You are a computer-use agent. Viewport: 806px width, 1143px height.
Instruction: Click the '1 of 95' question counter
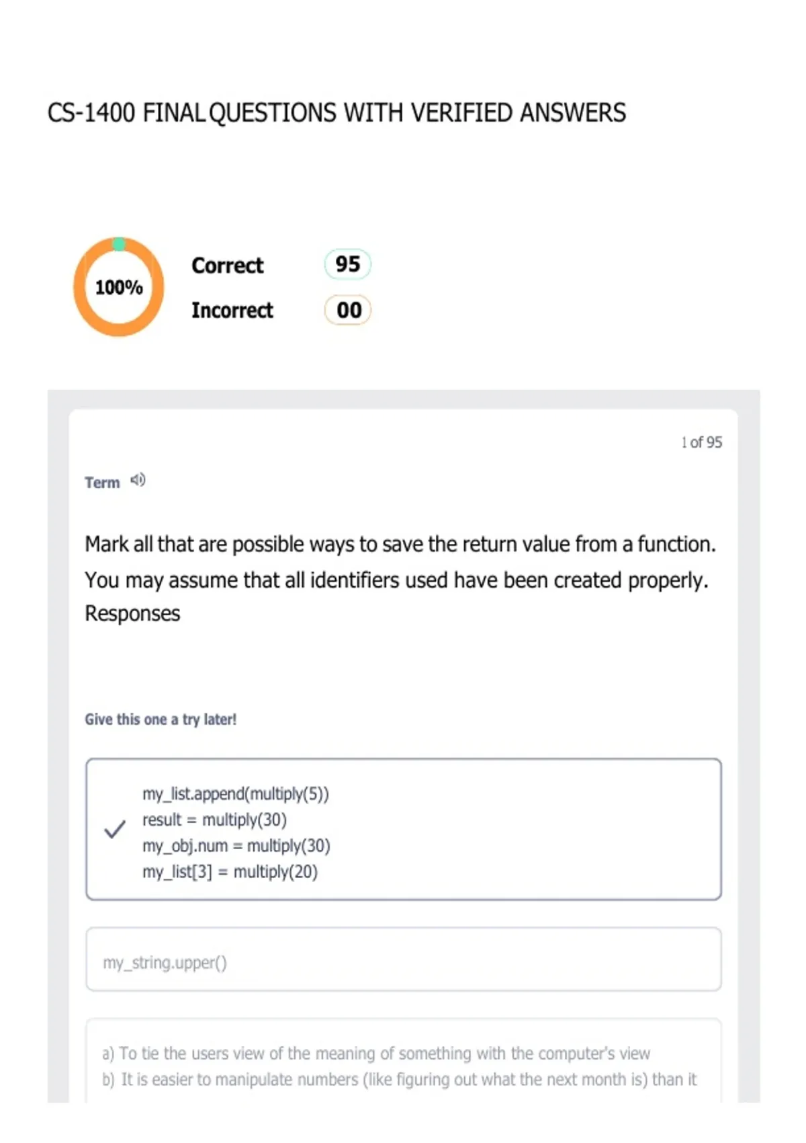click(x=701, y=442)
